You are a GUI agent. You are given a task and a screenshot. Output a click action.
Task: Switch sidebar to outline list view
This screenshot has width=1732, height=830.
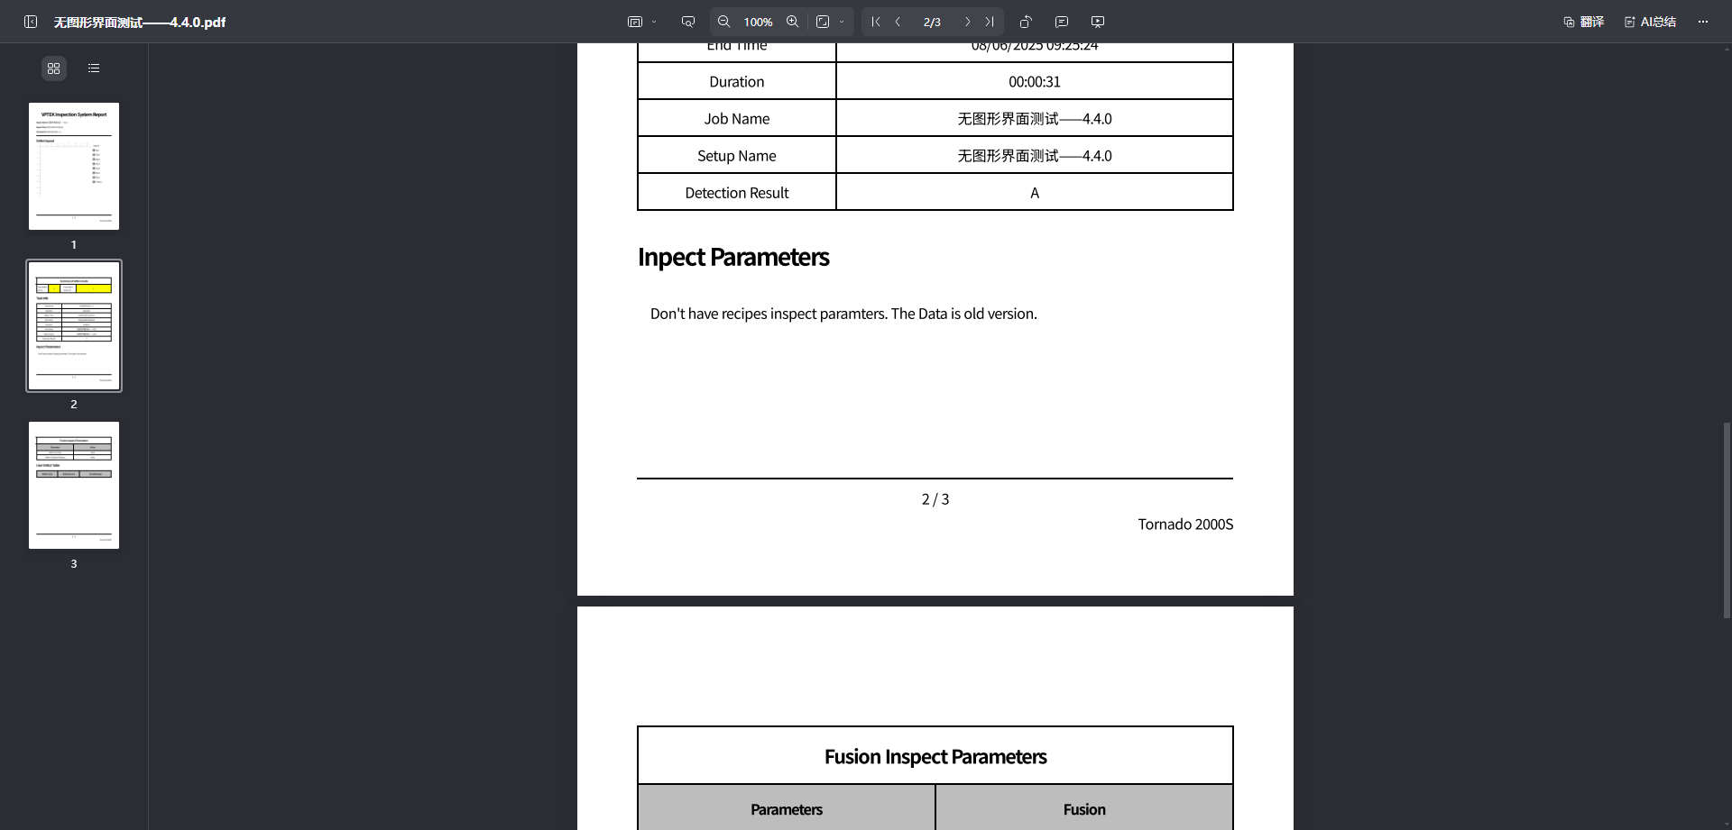[x=94, y=68]
